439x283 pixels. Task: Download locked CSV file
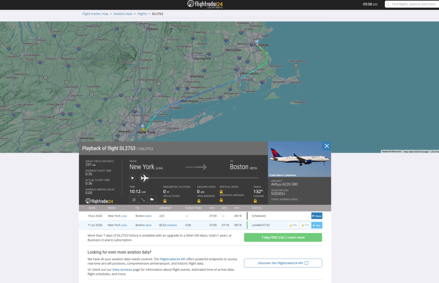[305, 225]
